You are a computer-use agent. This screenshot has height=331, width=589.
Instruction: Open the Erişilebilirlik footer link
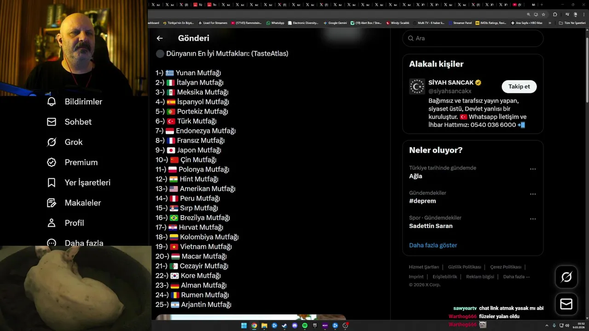[445, 277]
